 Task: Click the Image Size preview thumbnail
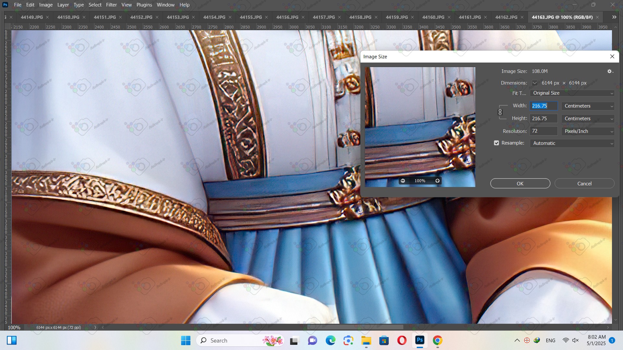pyautogui.click(x=420, y=127)
